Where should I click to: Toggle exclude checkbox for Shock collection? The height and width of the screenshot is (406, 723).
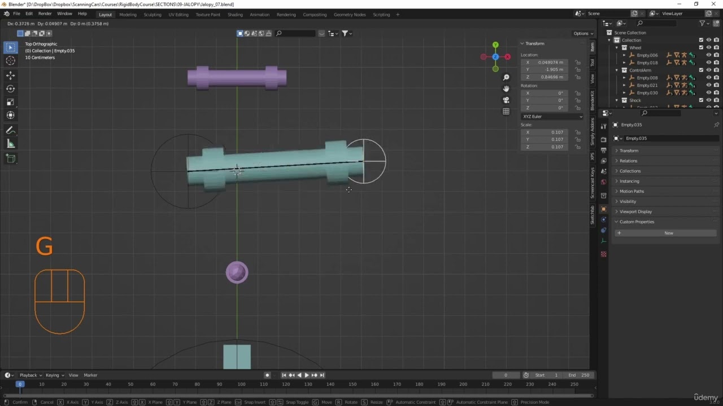pyautogui.click(x=701, y=100)
